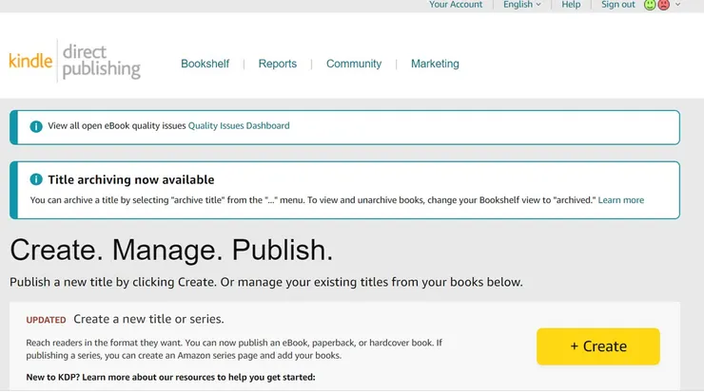Click Sign out
The image size is (704, 392).
(617, 5)
